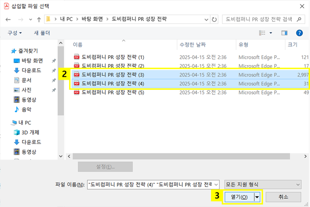This screenshot has width=310, height=207.
Task: Open 동영상 under 내 PC
Action: pyautogui.click(x=25, y=152)
